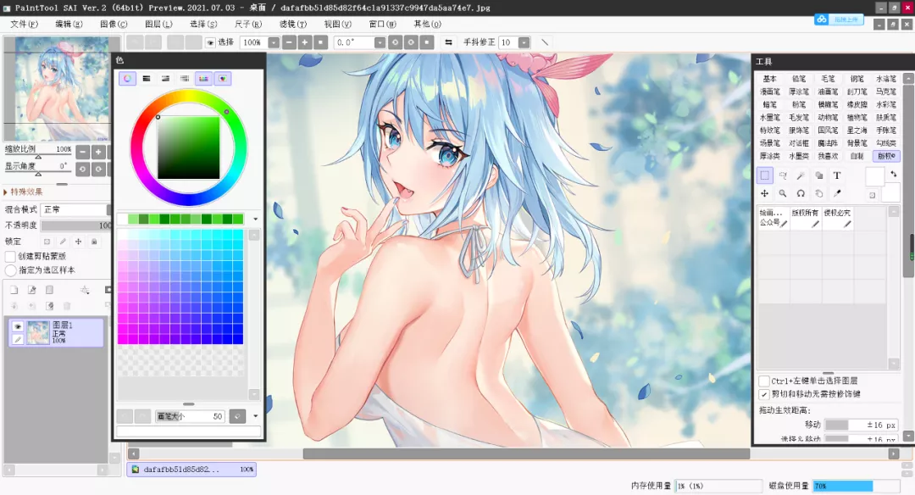Open the 混合模式 blend mode dropdown
Screen dimensions: 915x495
click(75, 209)
